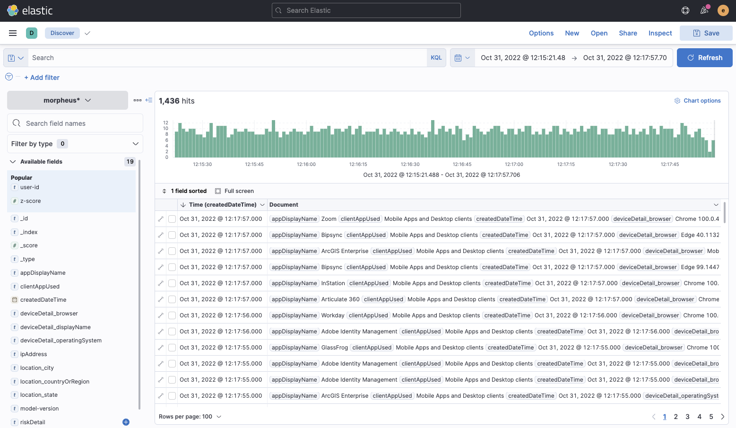Expand Filter by type dropdown
Screen dimensions: 736x428
(x=75, y=144)
